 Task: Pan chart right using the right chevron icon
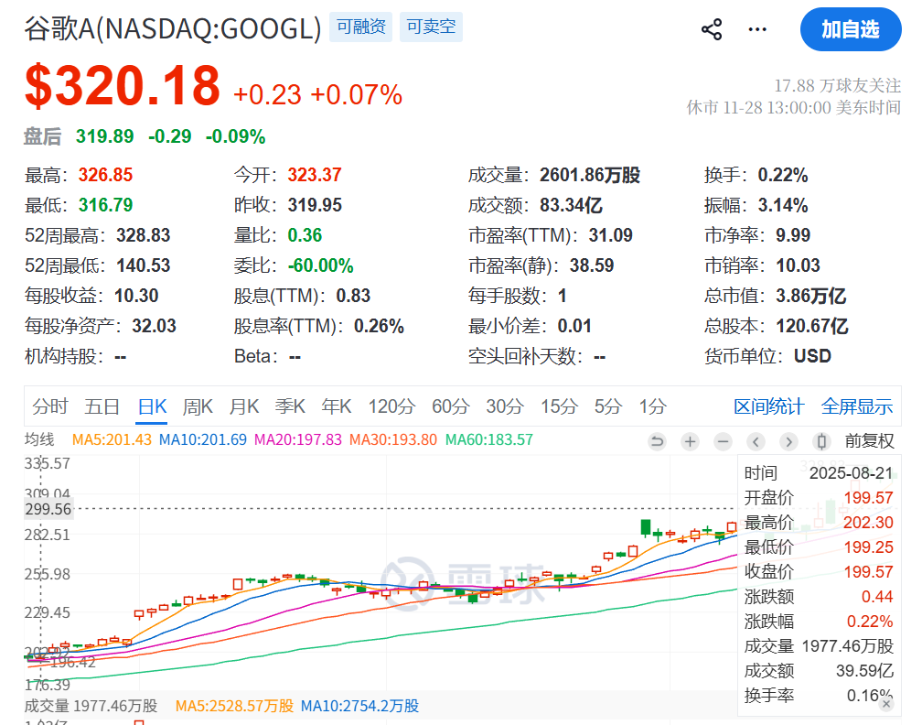click(x=788, y=441)
